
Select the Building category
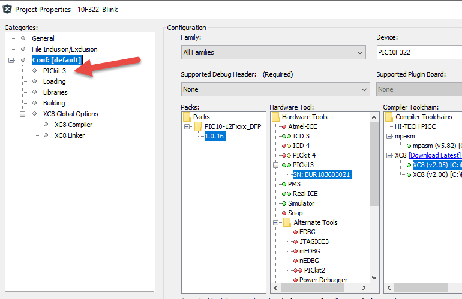coord(54,103)
